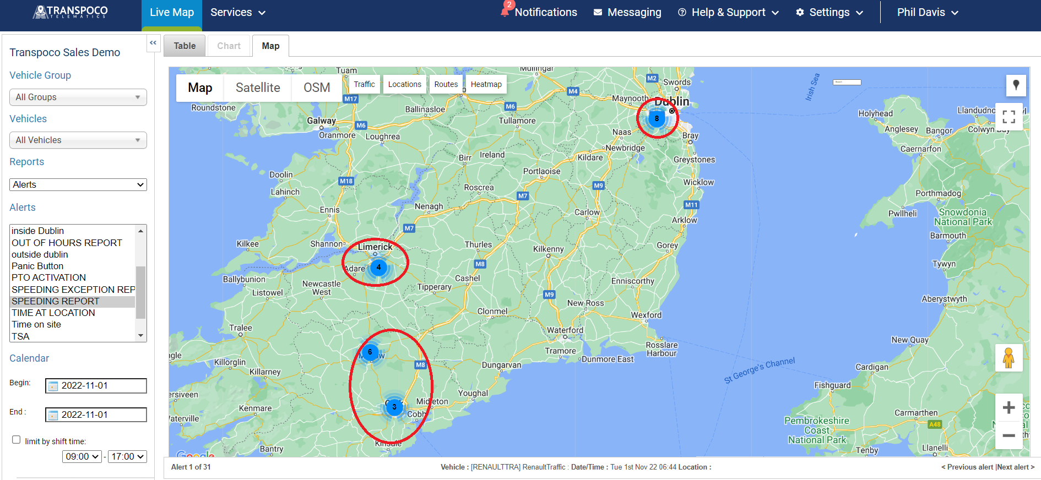Select the TSA alert
The width and height of the screenshot is (1041, 480).
pyautogui.click(x=72, y=336)
